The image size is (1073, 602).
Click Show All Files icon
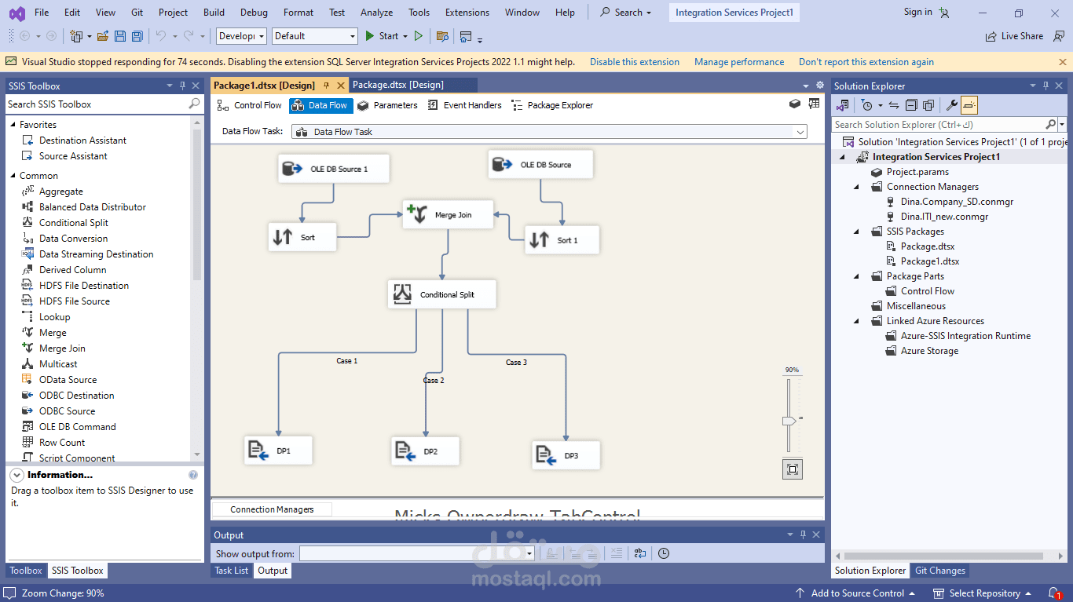(928, 105)
